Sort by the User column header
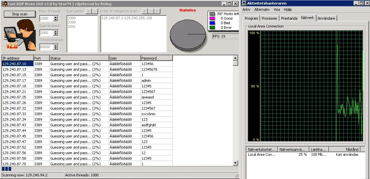370x179 pixels. point(125,58)
